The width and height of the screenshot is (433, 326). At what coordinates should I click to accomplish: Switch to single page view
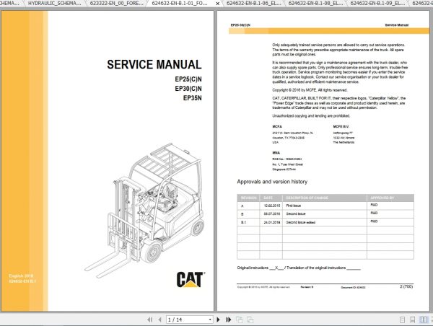(x=403, y=320)
